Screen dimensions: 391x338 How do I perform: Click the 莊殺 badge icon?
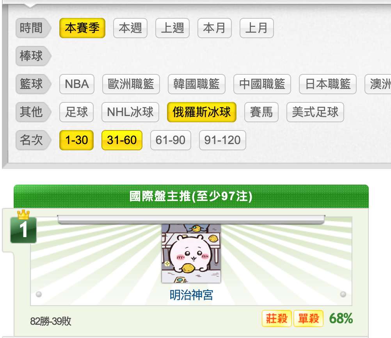pyautogui.click(x=277, y=319)
